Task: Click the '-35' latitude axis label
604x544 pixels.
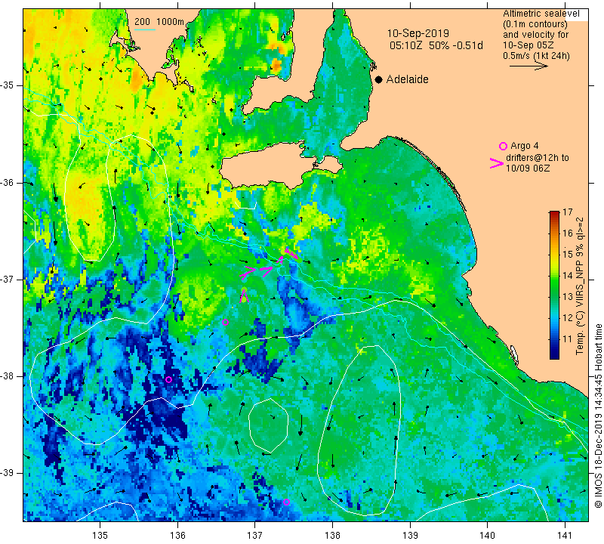Action: pos(7,85)
